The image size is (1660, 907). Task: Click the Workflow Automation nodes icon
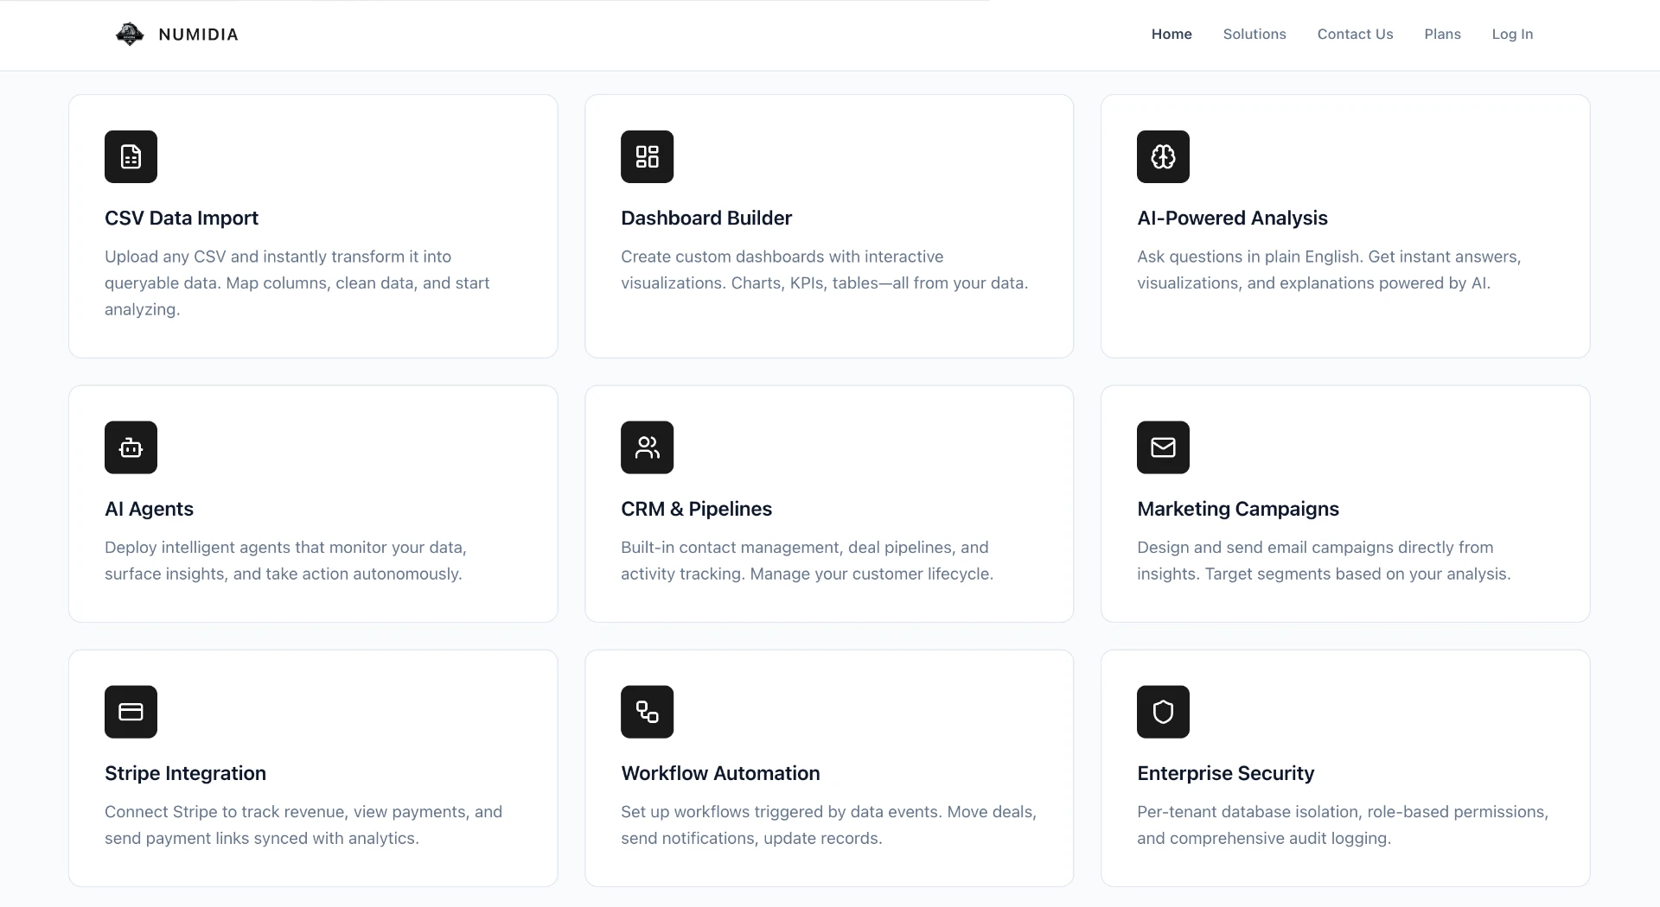647,712
